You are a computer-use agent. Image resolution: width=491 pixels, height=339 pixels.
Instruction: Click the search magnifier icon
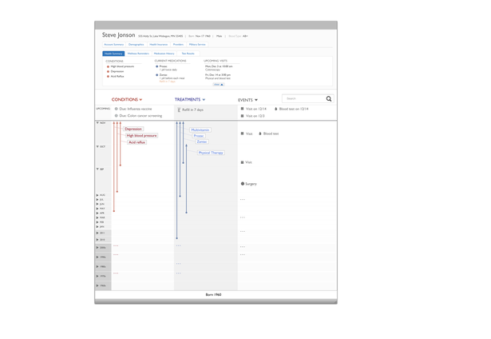[328, 99]
